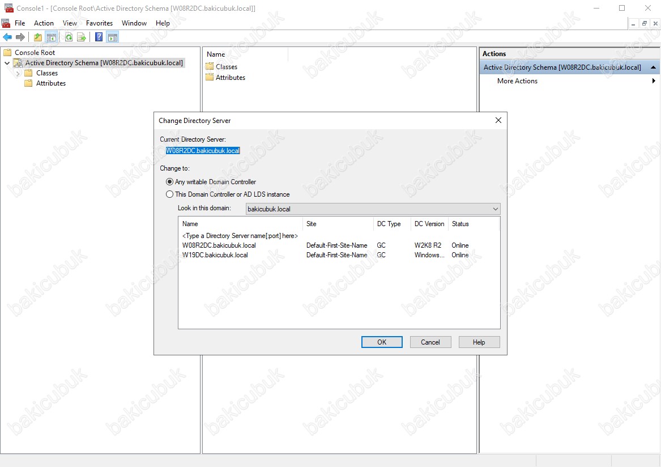
Task: Click the OK button in dialog
Action: [x=382, y=342]
